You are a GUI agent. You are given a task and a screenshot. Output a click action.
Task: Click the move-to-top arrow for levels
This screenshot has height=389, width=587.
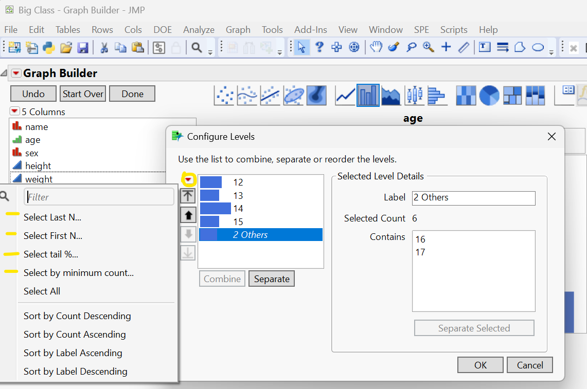pyautogui.click(x=188, y=195)
